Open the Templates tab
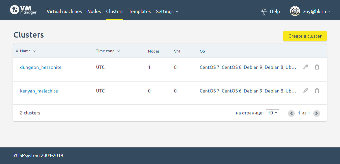 coord(140,11)
